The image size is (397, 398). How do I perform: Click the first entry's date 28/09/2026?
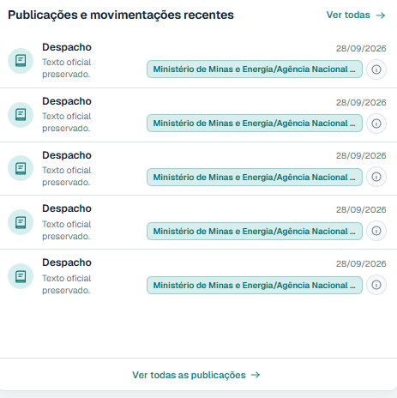point(361,48)
